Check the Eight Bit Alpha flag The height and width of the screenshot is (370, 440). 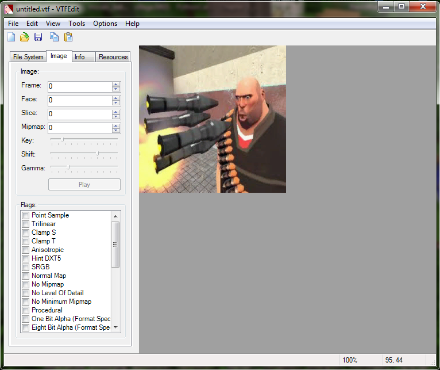pos(25,327)
